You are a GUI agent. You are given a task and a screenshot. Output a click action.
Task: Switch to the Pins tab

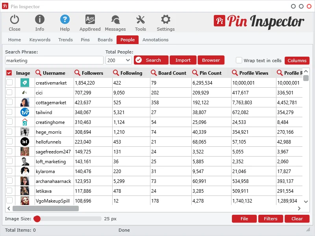(x=85, y=40)
